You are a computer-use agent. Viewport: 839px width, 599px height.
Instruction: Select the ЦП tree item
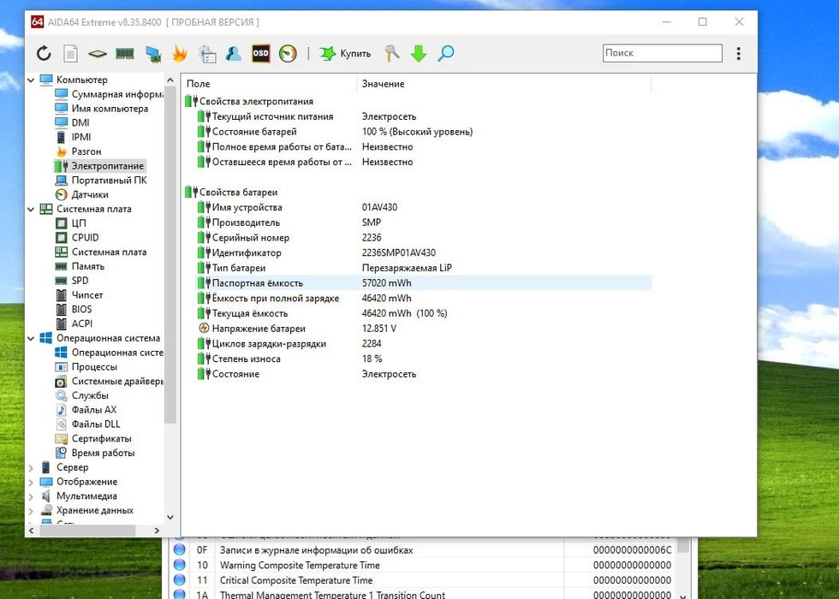click(x=79, y=223)
